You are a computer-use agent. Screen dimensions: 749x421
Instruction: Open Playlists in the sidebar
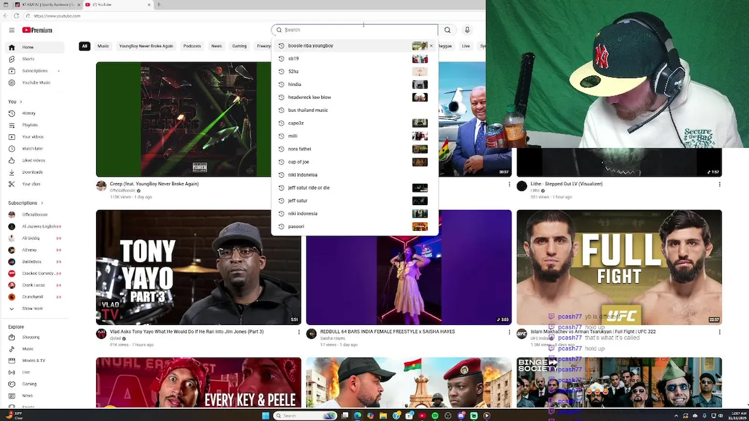[x=35, y=125]
